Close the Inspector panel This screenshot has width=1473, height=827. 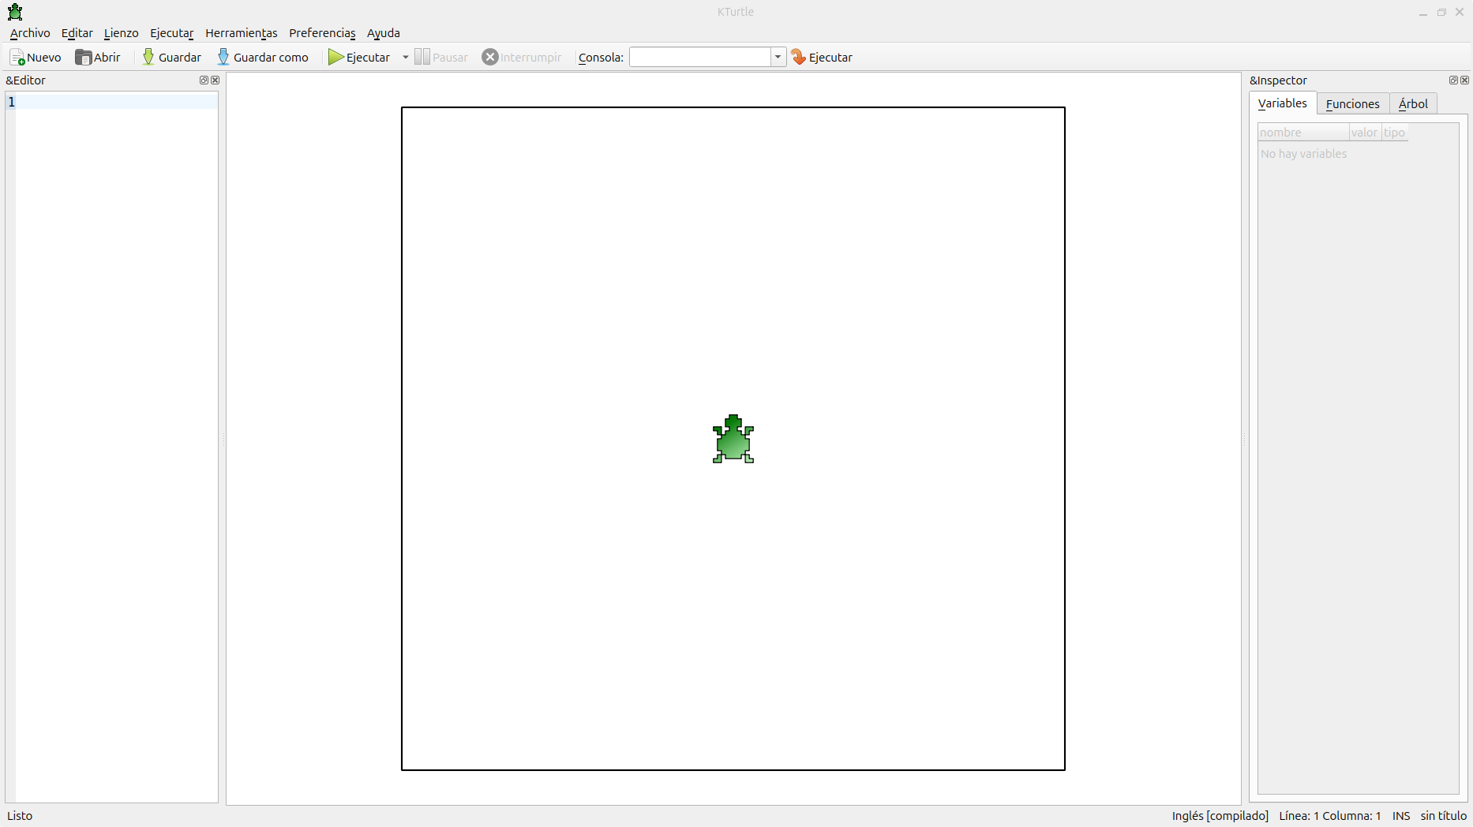[1465, 80]
